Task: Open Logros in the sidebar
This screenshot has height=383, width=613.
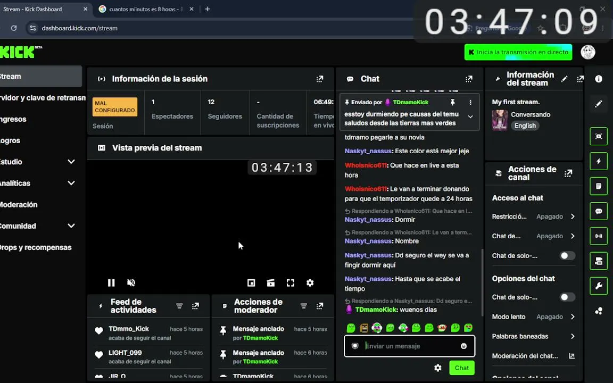Action: click(10, 140)
